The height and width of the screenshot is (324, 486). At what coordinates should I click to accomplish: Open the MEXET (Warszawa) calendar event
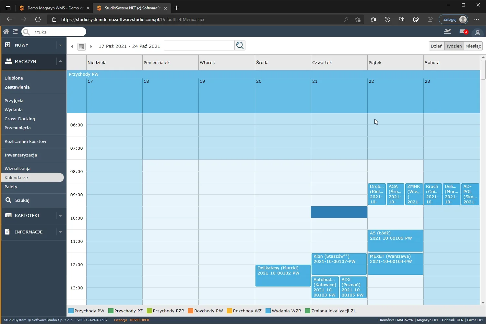click(x=395, y=264)
